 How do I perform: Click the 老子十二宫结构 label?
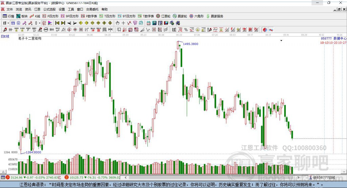point(30,39)
